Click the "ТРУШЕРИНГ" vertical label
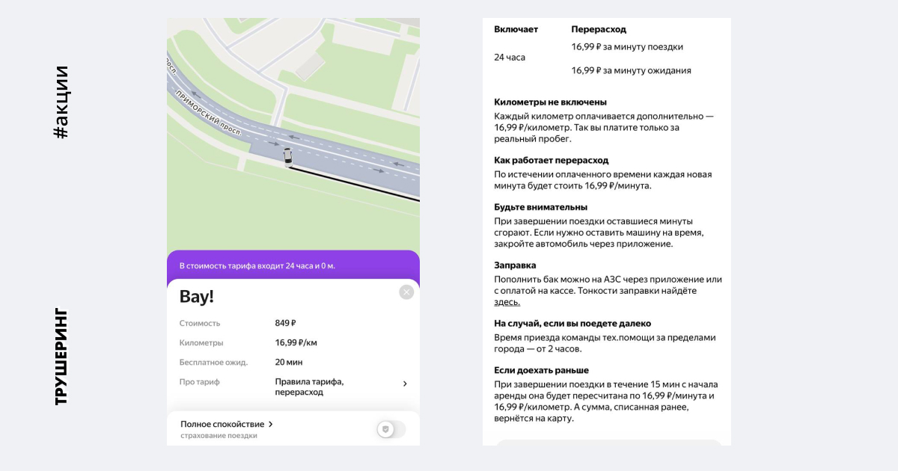Image resolution: width=898 pixels, height=471 pixels. pyautogui.click(x=61, y=357)
